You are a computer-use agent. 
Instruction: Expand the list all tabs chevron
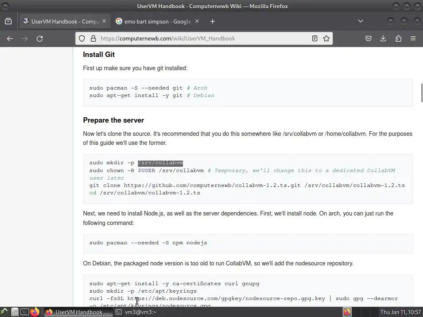click(360, 21)
